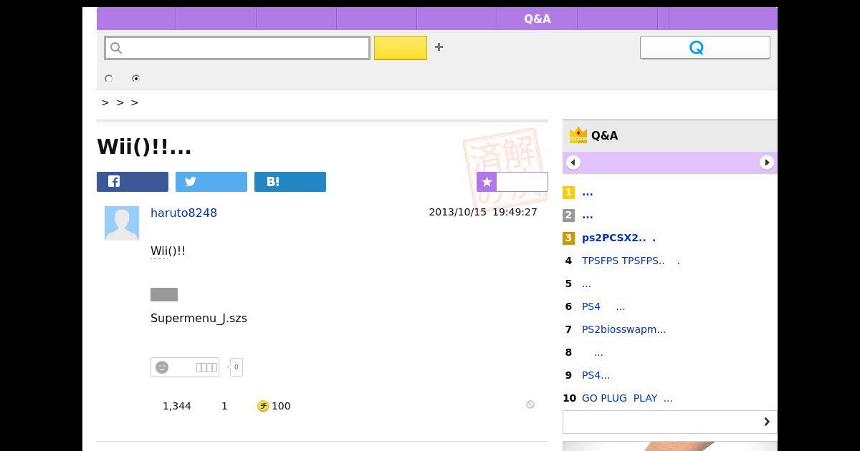Open ranking item 1 link
Viewport: 860px width, 451px height.
pyautogui.click(x=588, y=192)
